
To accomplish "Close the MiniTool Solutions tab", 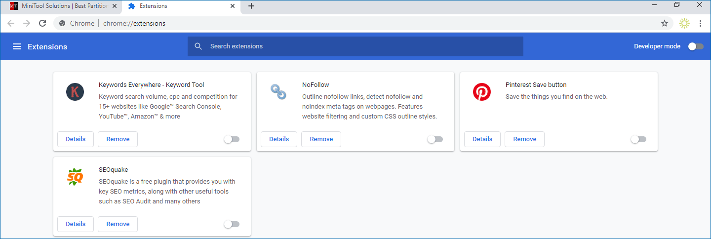I will tap(115, 6).
